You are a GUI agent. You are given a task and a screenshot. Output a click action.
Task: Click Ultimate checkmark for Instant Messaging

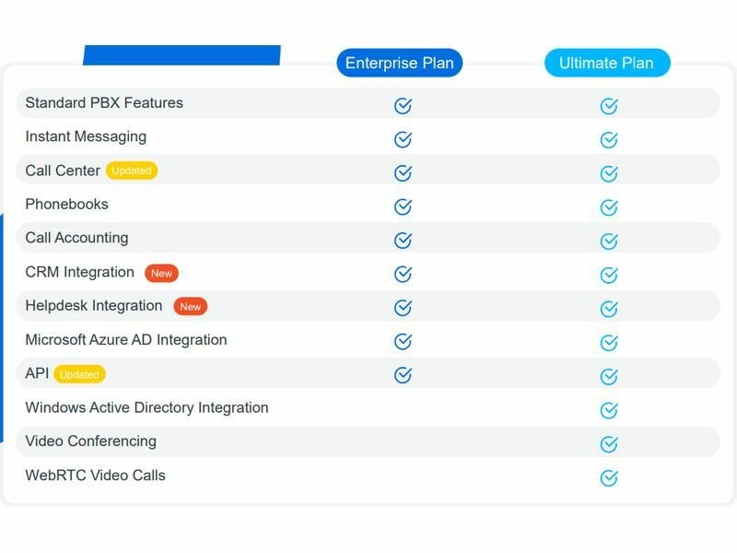(609, 139)
